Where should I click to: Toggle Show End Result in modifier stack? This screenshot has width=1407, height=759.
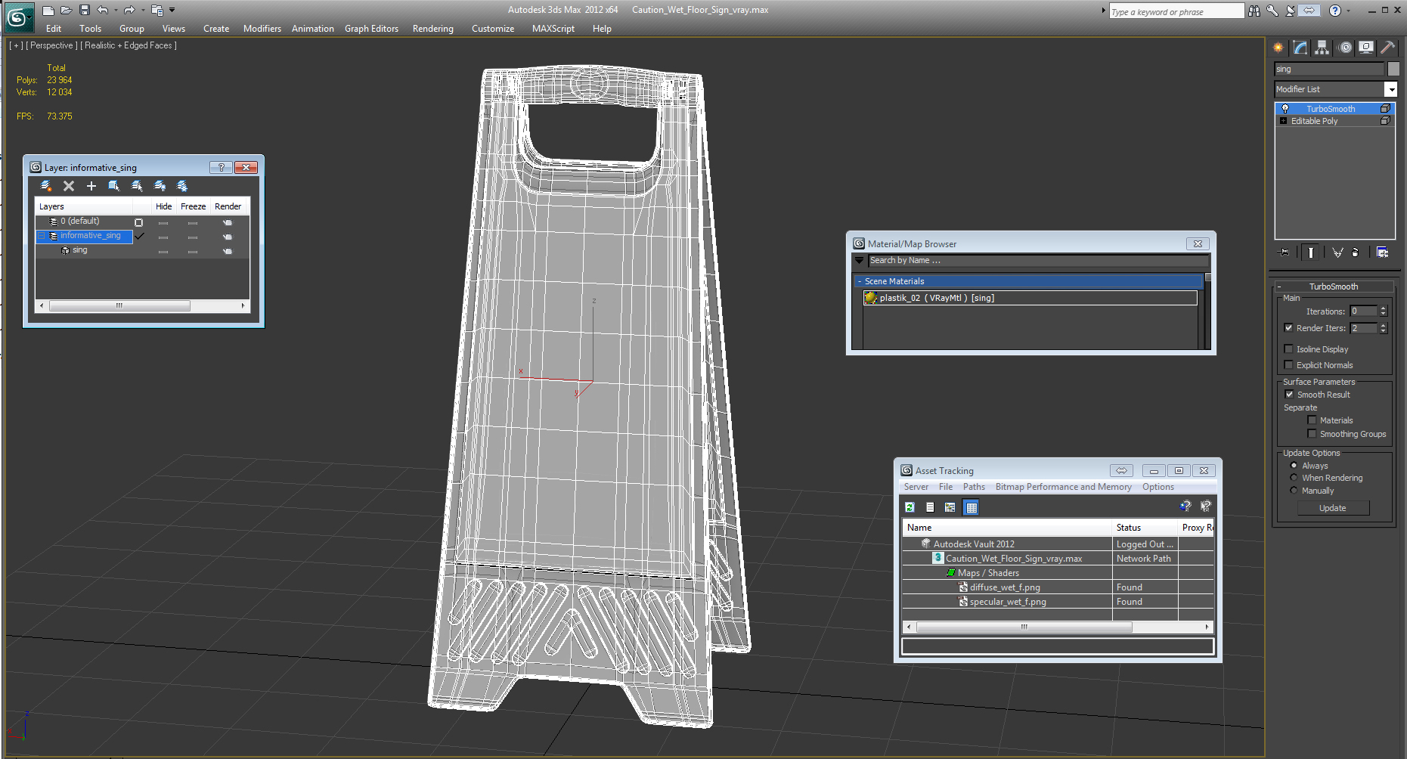tap(1310, 252)
